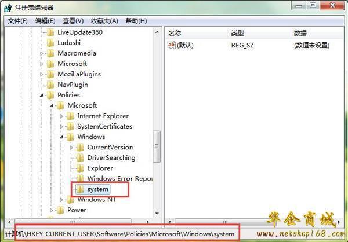Click the 名称 column header
The image size is (348, 242).
click(197, 33)
